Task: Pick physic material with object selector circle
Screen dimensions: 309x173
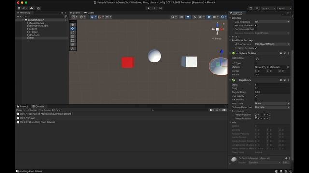Action: [288, 67]
